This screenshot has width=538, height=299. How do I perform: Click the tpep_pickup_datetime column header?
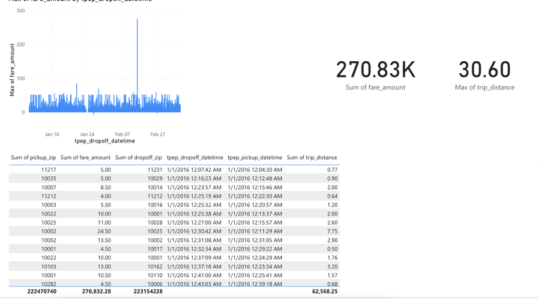point(255,157)
